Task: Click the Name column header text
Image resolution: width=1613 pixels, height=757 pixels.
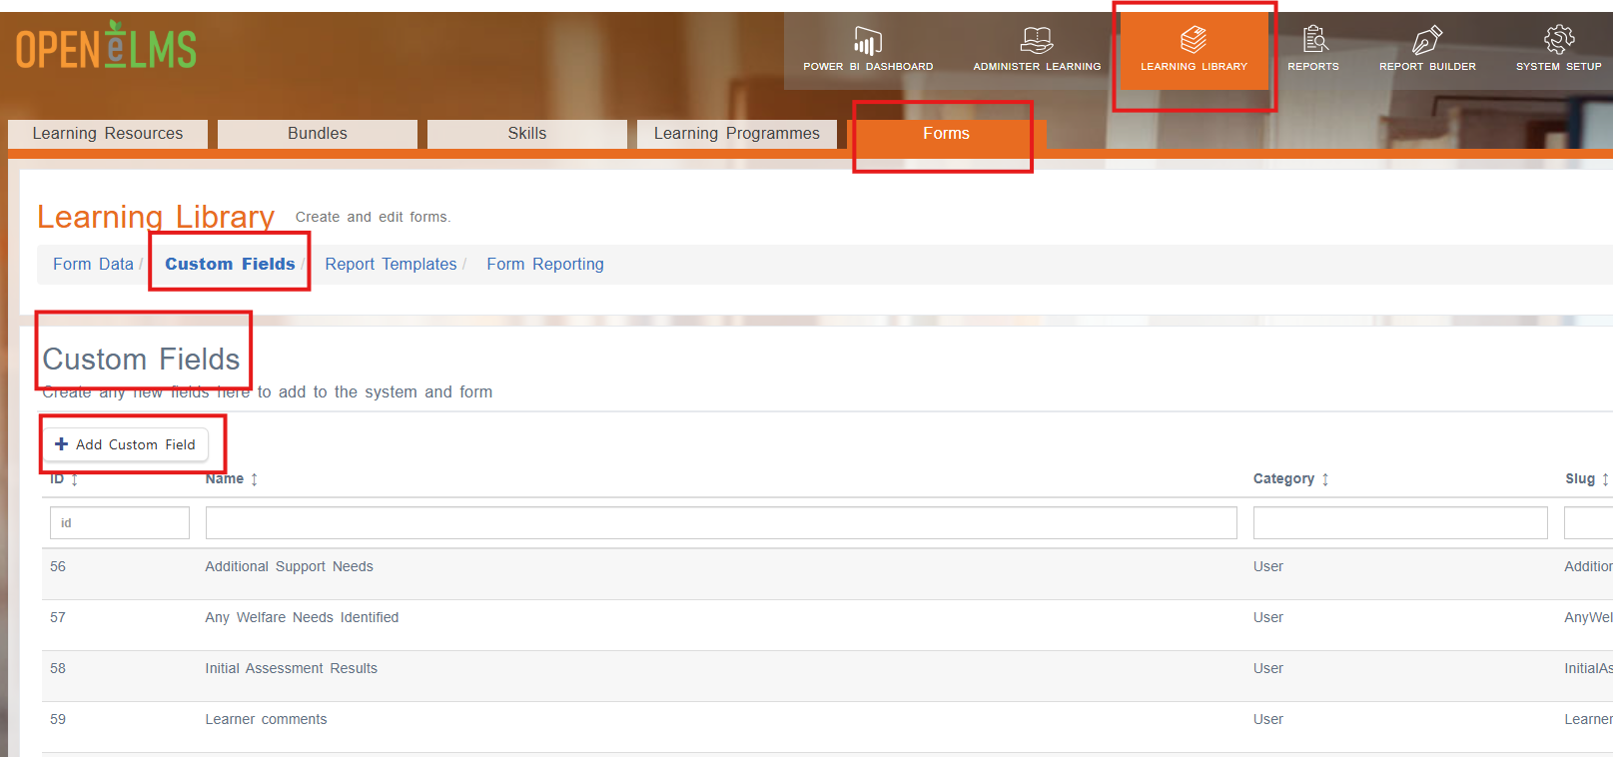Action: (x=225, y=479)
